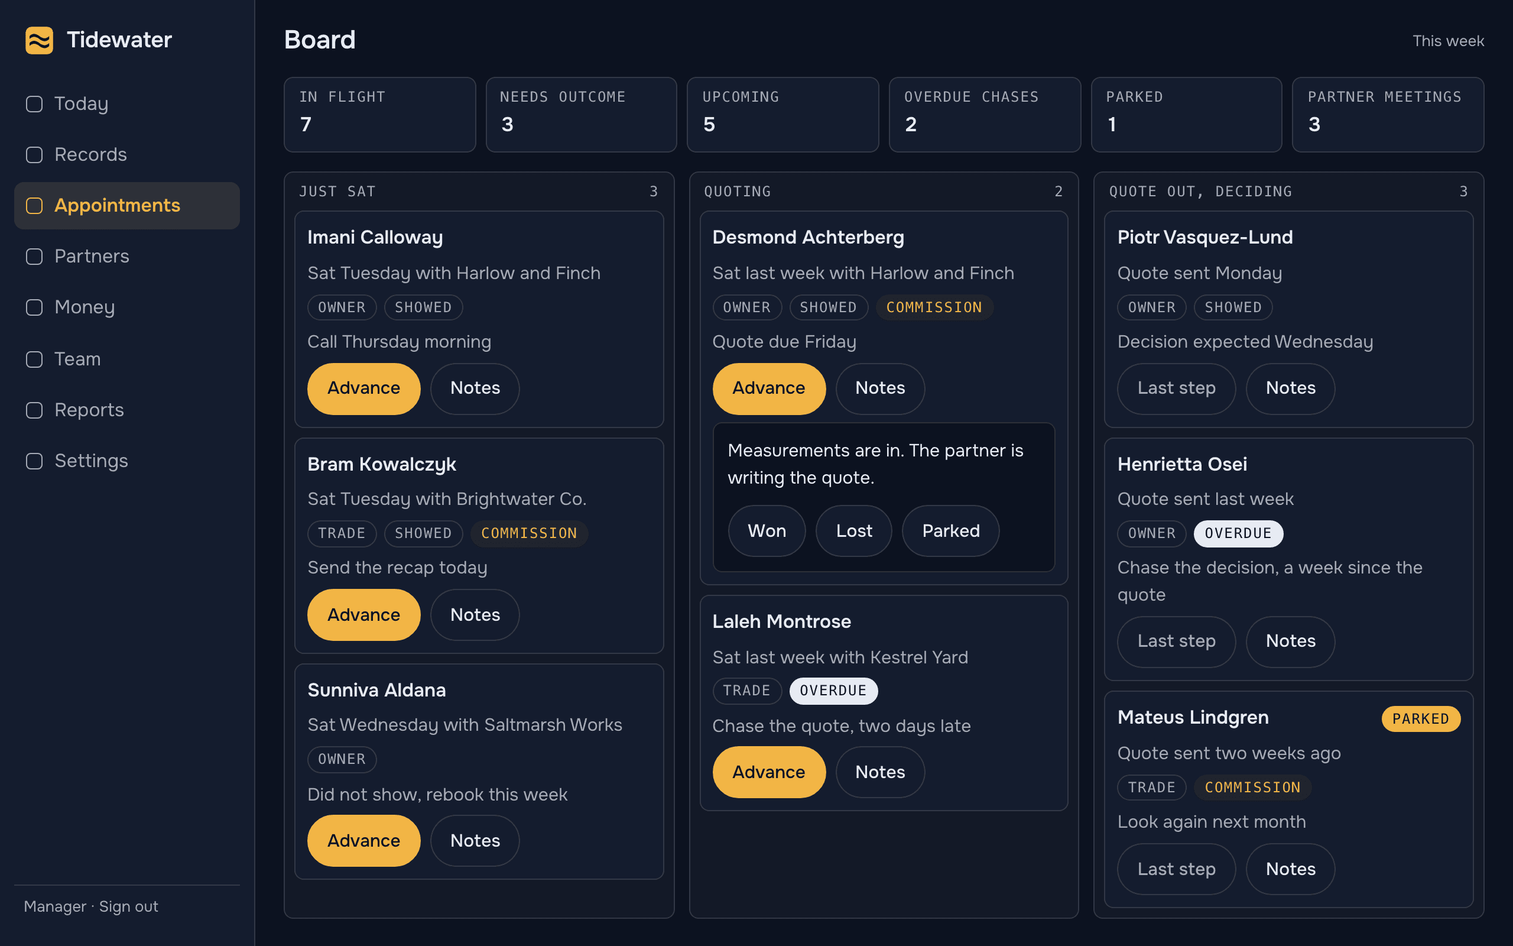
Task: Click the icon beside Records in the sidebar
Action: tap(34, 154)
